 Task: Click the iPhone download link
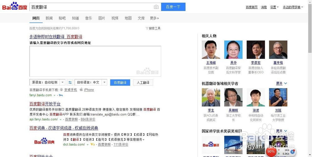89,90
